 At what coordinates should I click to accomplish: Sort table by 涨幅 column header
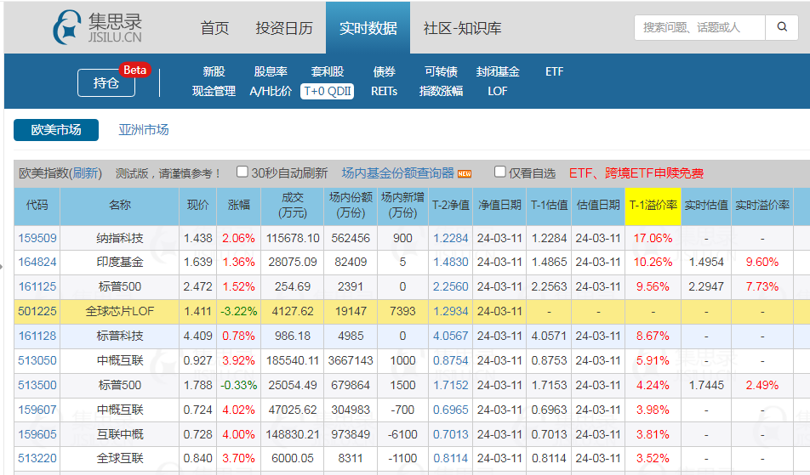point(239,206)
